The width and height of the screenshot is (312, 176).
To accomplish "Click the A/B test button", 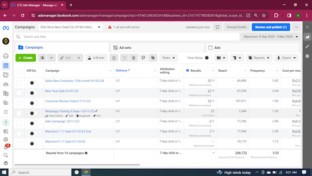I will (x=96, y=58).
